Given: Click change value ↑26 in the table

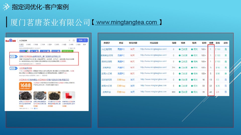Looking at the screenshot, I should tap(218, 86).
